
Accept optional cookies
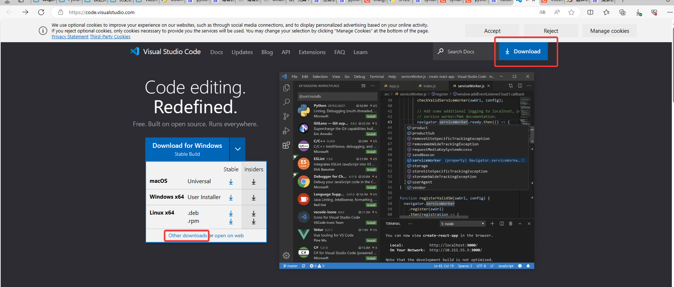click(x=492, y=31)
